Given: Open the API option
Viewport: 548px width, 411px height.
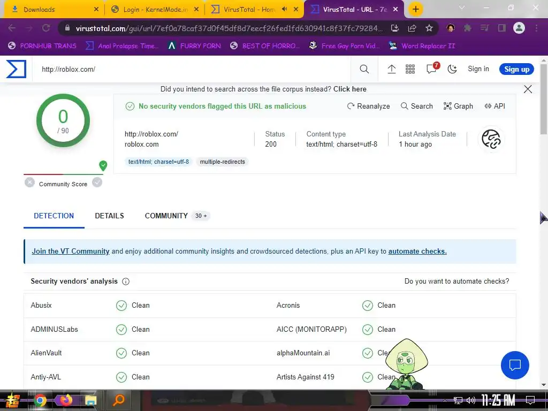Looking at the screenshot, I should [x=494, y=106].
